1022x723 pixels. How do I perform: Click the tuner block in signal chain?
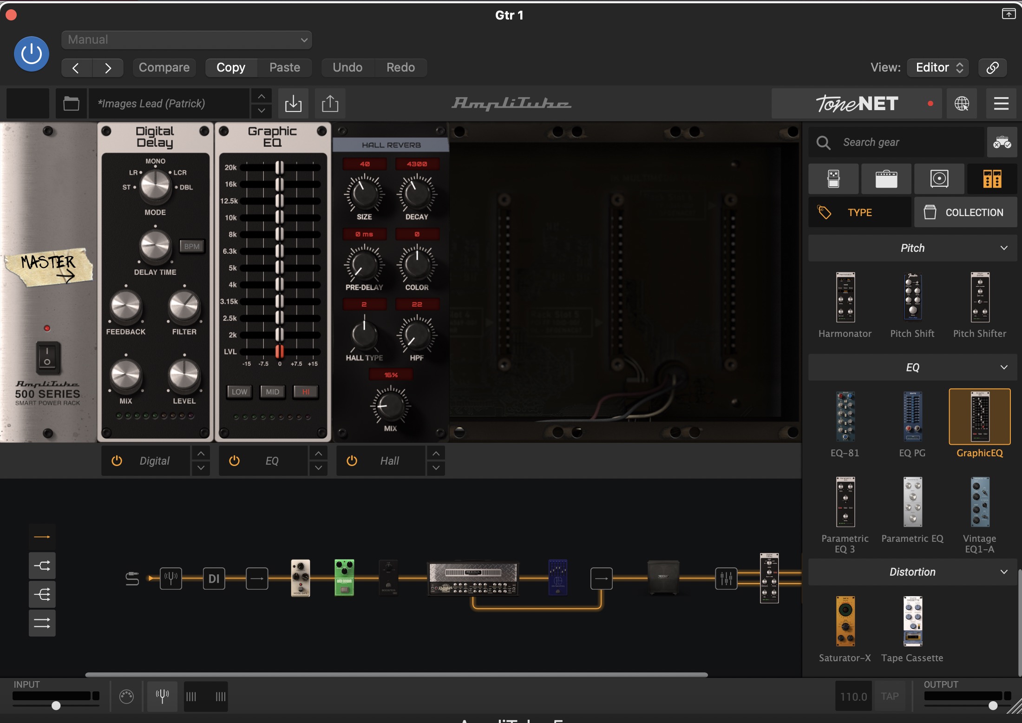click(171, 578)
